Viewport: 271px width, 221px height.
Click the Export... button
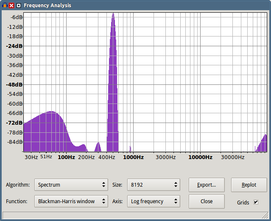click(x=207, y=185)
